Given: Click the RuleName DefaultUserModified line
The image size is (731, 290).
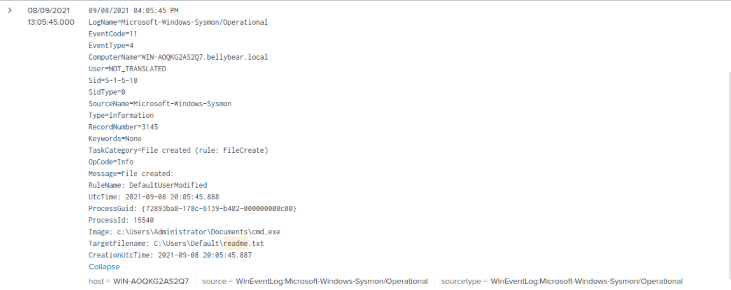Looking at the screenshot, I should tap(147, 185).
